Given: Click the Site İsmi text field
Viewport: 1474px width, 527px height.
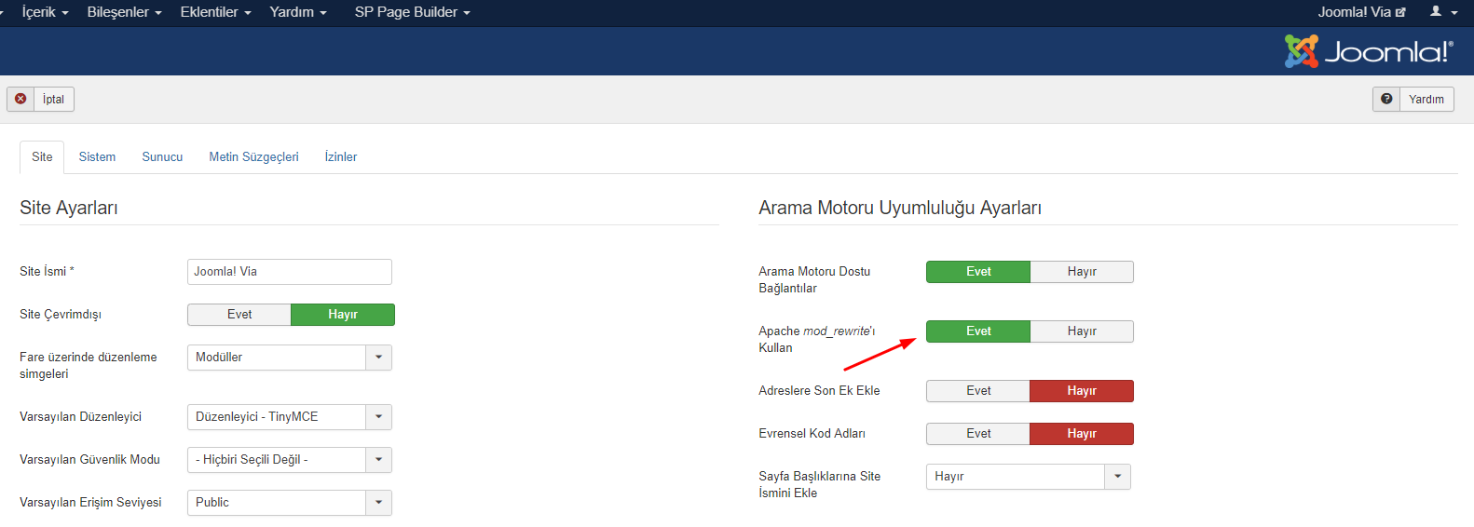Looking at the screenshot, I should click(289, 272).
